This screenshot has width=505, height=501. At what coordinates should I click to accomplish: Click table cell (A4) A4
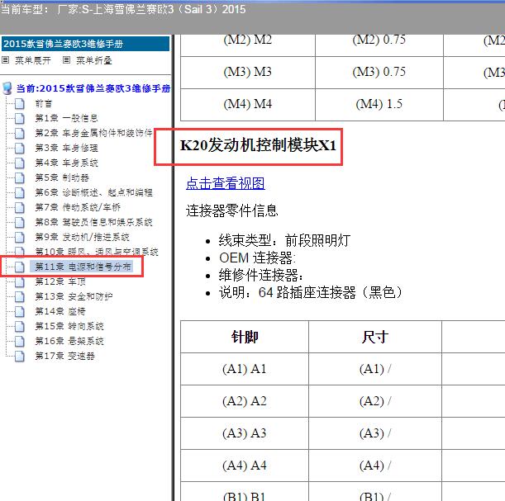click(x=245, y=466)
